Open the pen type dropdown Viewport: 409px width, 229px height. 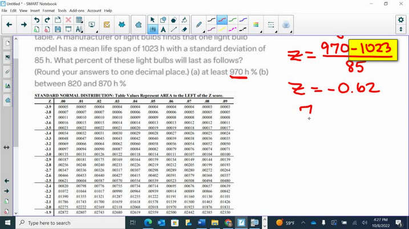199,25
